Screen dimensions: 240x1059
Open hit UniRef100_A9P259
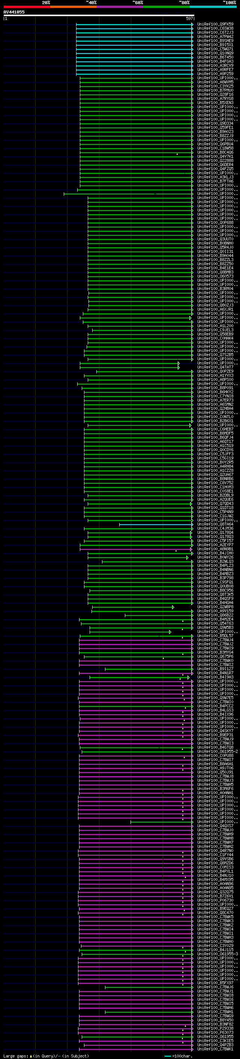pyautogui.click(x=215, y=74)
